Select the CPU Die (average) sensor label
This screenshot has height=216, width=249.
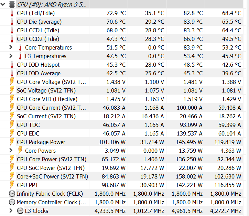[x=39, y=22]
